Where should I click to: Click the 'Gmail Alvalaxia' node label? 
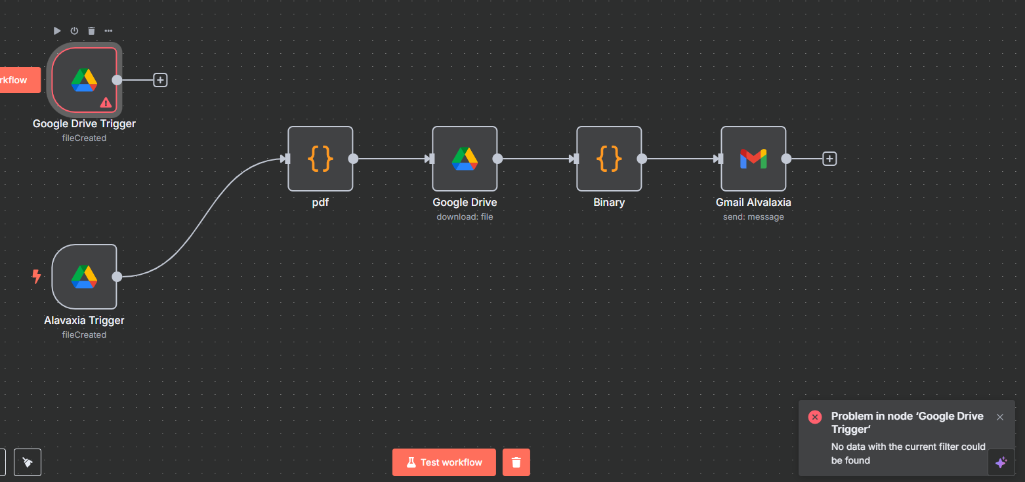[753, 202]
